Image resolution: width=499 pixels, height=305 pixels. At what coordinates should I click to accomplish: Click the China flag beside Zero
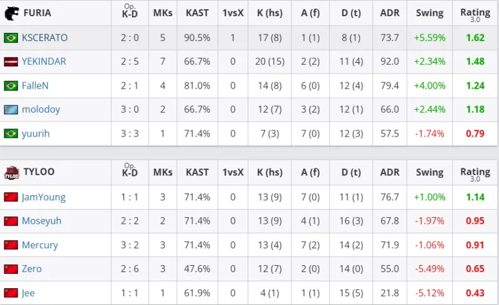click(x=11, y=269)
